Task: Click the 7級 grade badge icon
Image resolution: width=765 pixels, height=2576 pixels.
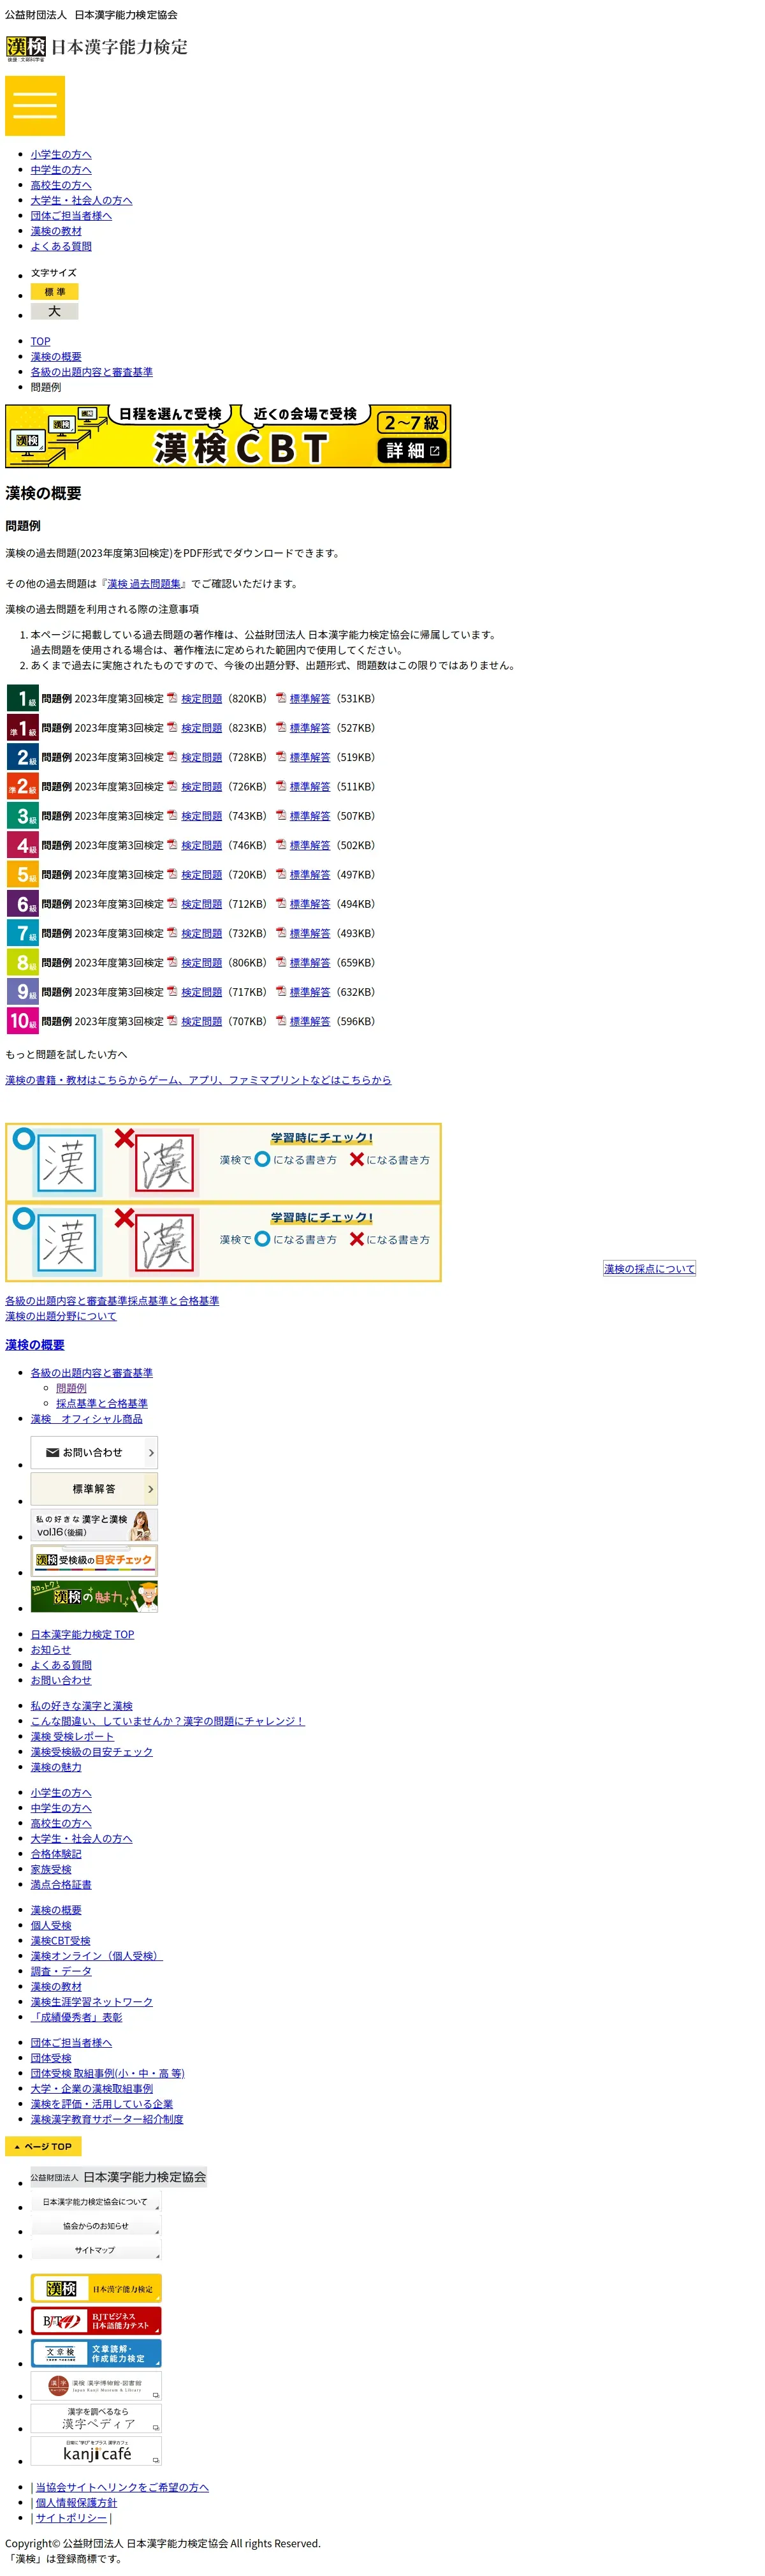Action: click(x=22, y=933)
